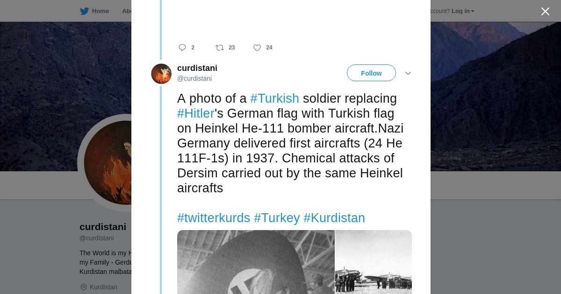Open curdistani's avatar in the tweet
The height and width of the screenshot is (294, 561).
(x=161, y=74)
